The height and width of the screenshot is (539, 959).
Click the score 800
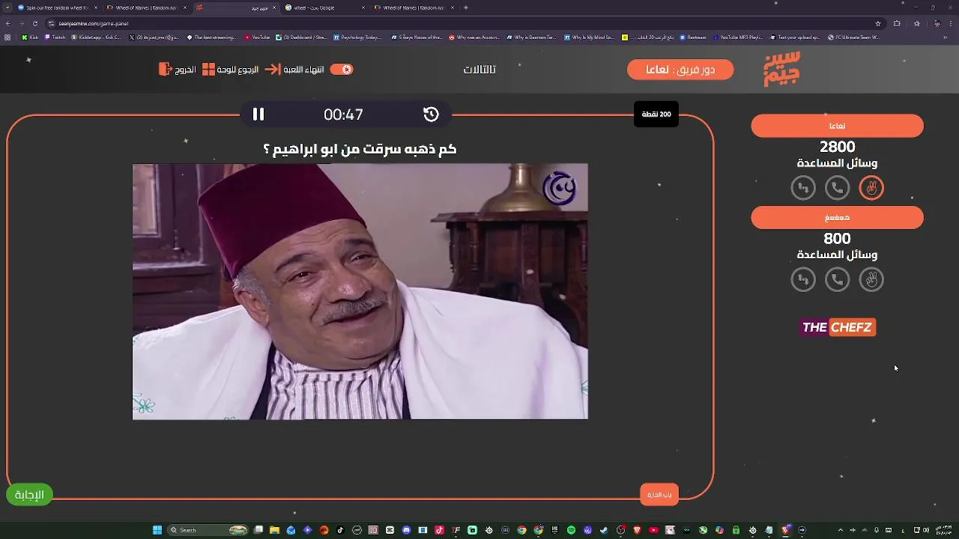click(x=837, y=239)
